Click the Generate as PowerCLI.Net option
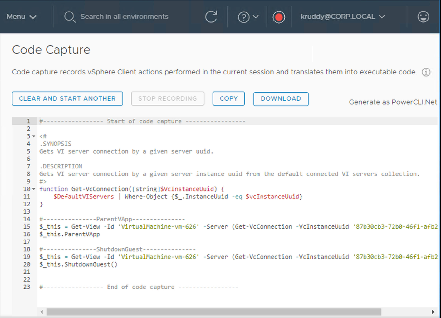The width and height of the screenshot is (441, 318). 393,102
